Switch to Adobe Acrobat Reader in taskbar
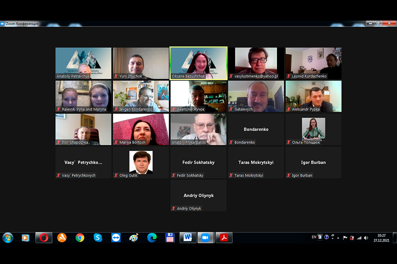397x264 pixels. click(x=224, y=238)
